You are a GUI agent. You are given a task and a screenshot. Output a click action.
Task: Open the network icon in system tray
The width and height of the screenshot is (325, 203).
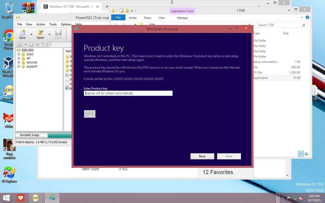(295, 198)
